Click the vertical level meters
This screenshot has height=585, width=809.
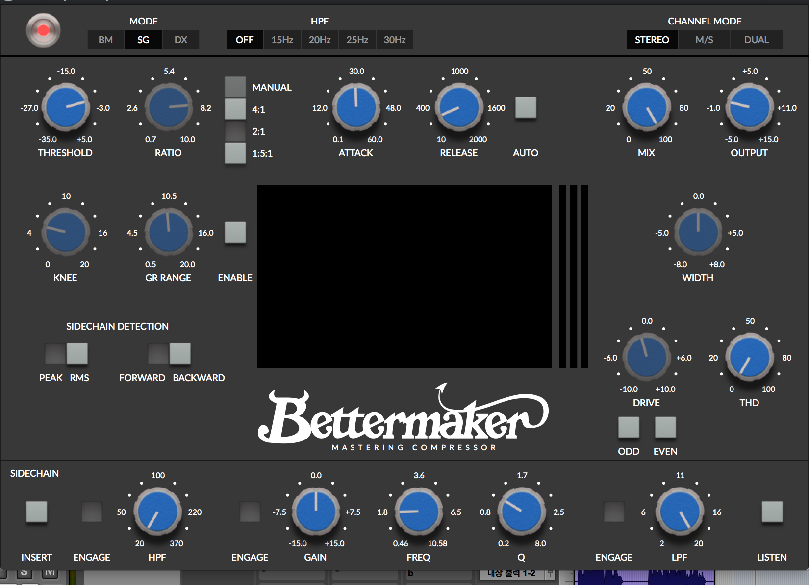pos(574,276)
